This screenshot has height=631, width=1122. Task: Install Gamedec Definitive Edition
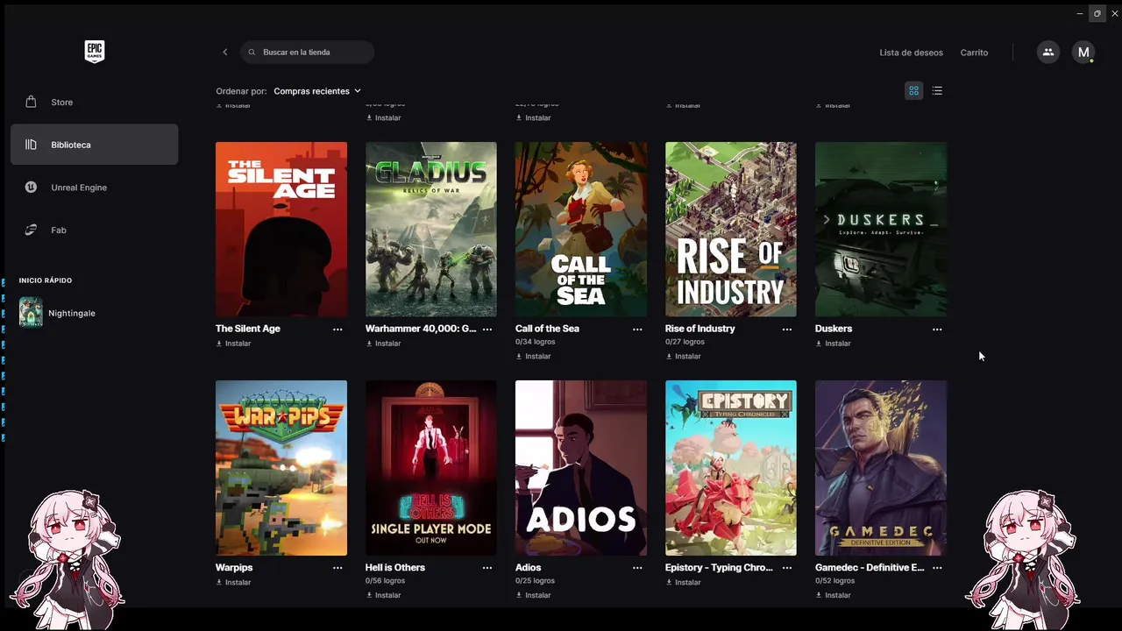[x=833, y=595]
